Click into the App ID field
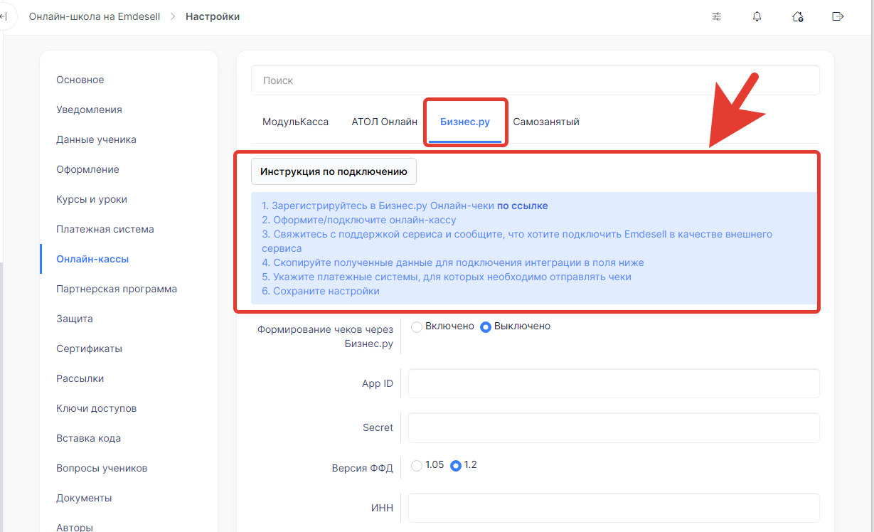This screenshot has width=874, height=532. click(614, 383)
